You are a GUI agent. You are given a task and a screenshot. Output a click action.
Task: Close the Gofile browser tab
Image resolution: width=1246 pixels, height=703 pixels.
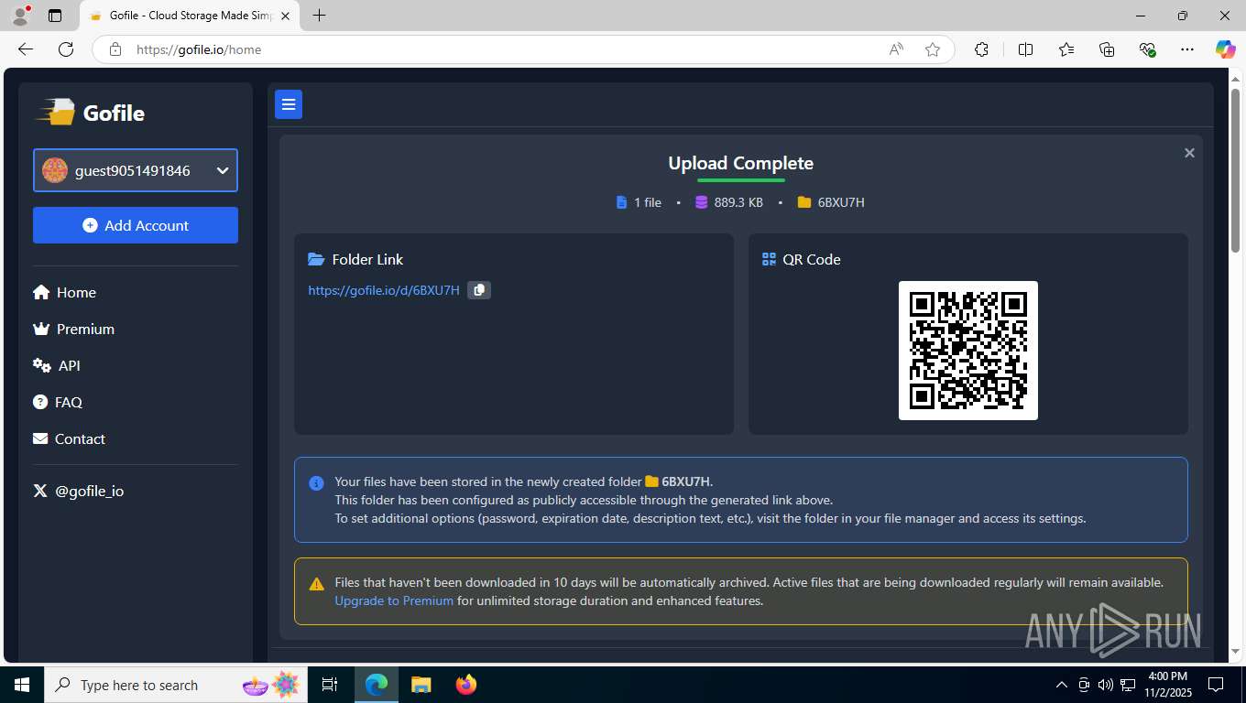[285, 16]
